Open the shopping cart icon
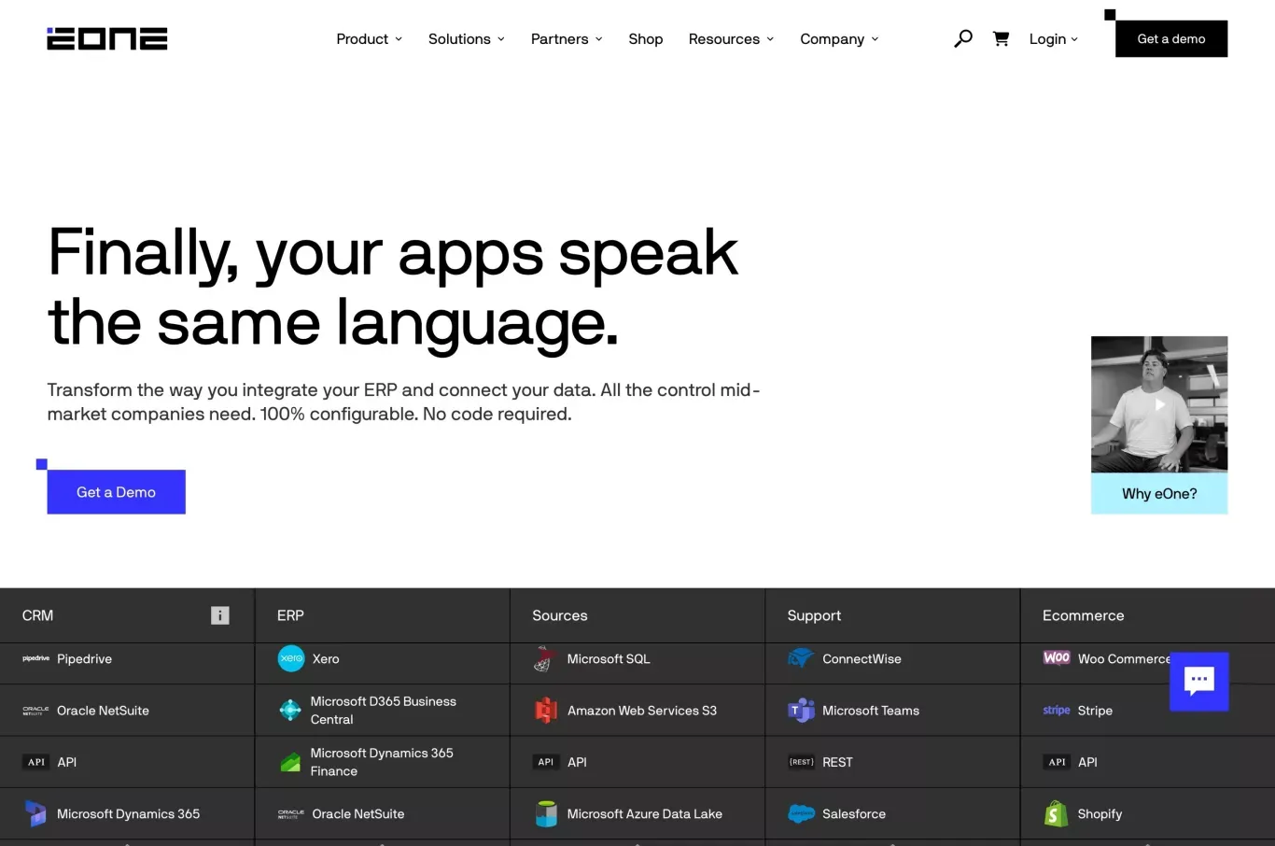Viewport: 1275px width, 846px height. pos(1001,38)
